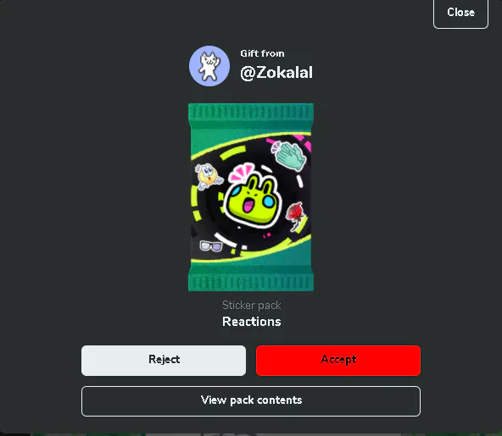Select the green frog sticker on the pack
502x436 pixels.
click(253, 202)
